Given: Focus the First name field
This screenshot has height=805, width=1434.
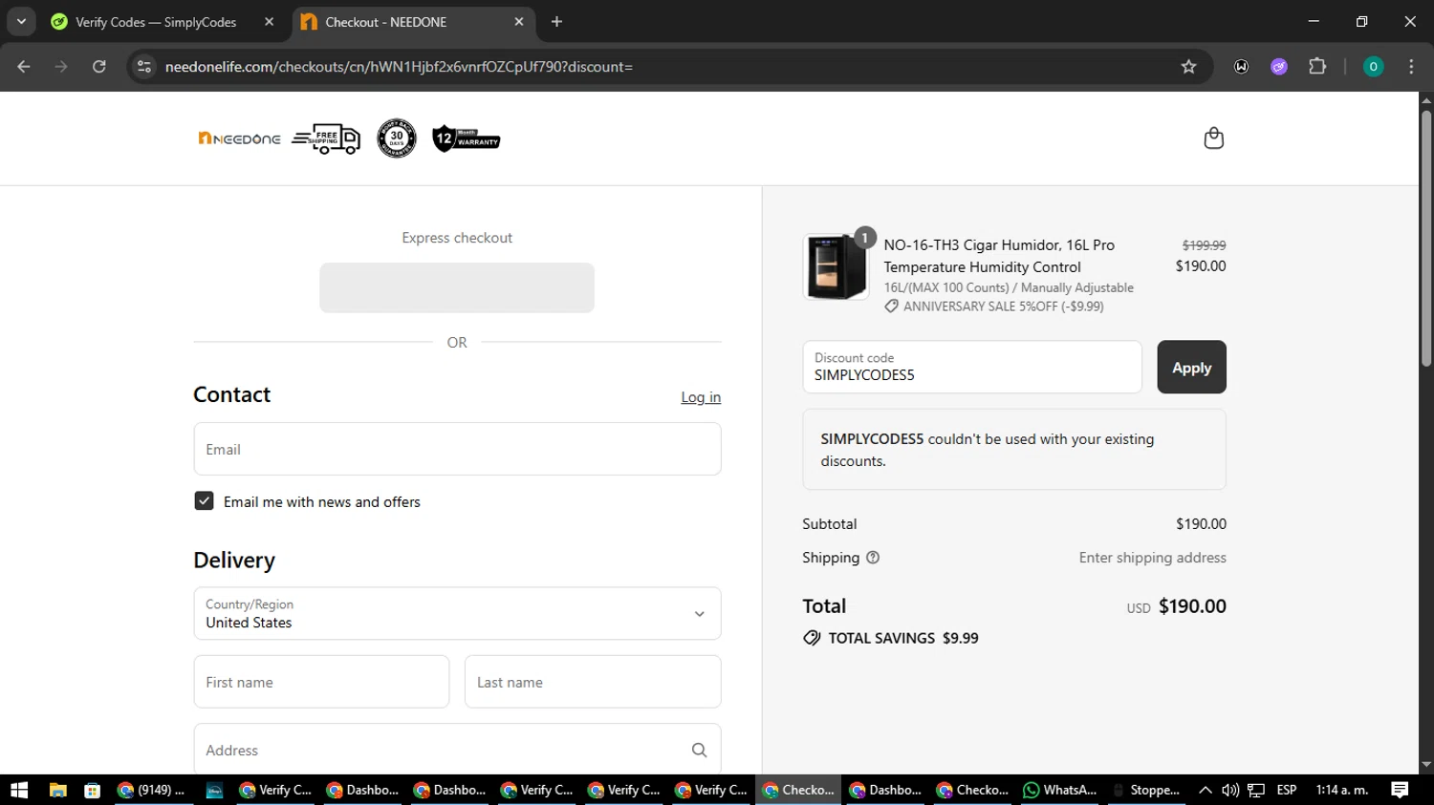Looking at the screenshot, I should [x=321, y=682].
